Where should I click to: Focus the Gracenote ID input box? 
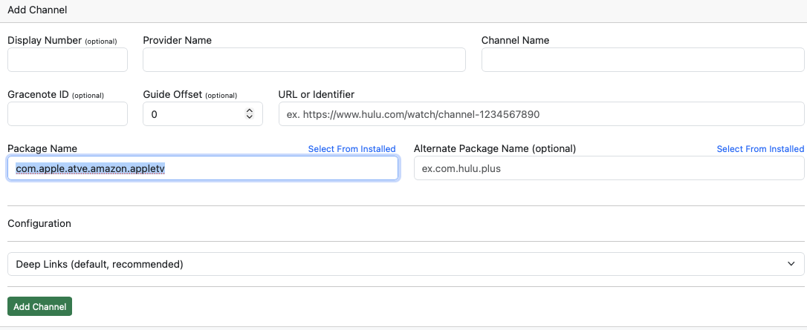coord(68,114)
